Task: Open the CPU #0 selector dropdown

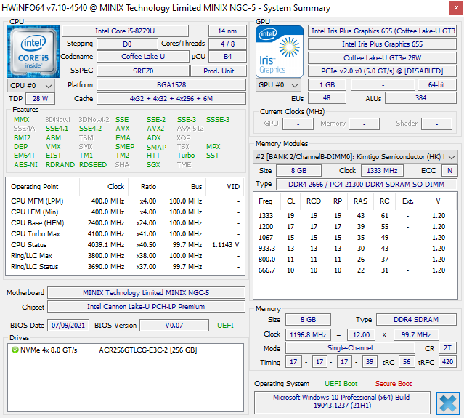Action: pyautogui.click(x=30, y=86)
